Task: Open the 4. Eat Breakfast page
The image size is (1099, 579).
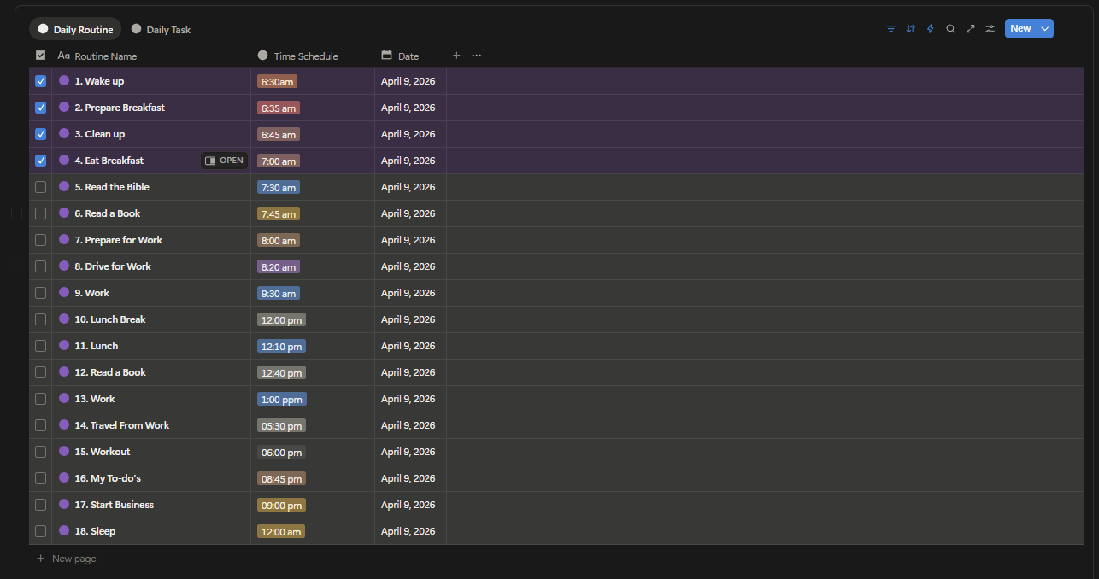Action: pos(224,160)
